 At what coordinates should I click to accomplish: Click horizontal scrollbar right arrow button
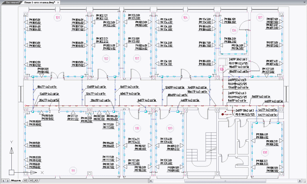coord(300,181)
